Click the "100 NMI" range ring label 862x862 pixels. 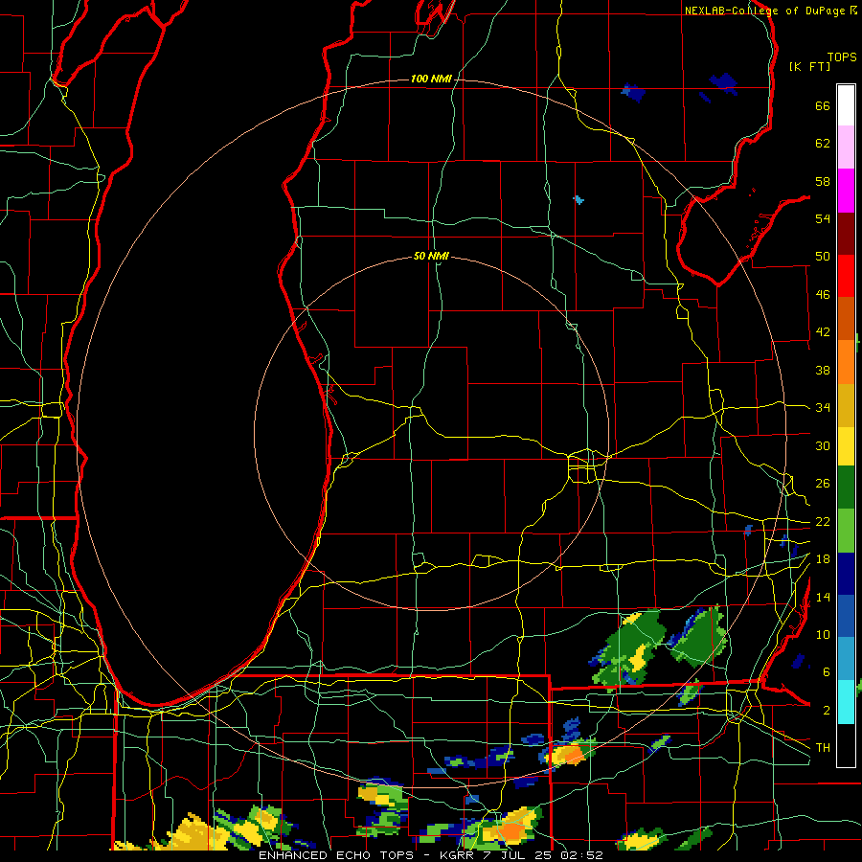(431, 79)
